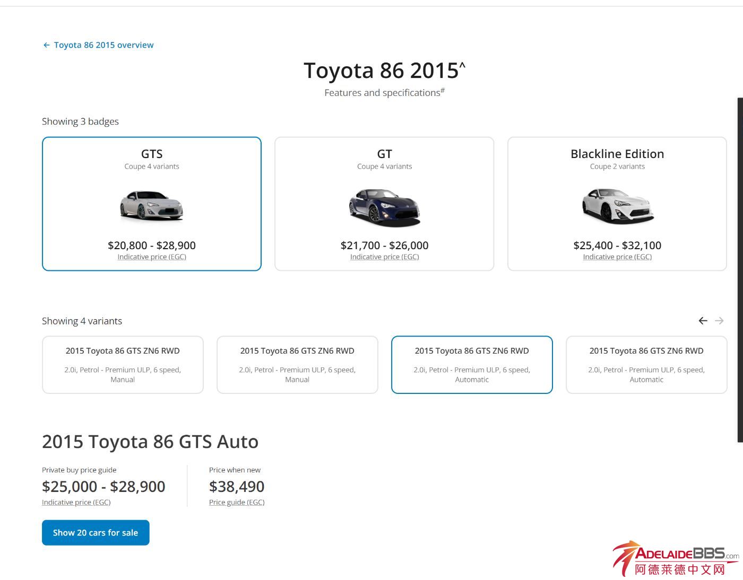
Task: Open Indicative price link under private buy guide
Action: tap(76, 503)
